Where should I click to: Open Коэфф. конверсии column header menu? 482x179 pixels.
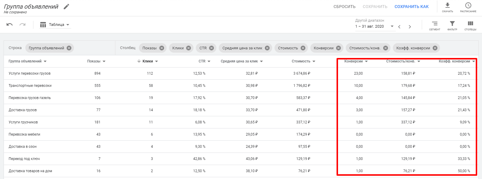pyautogui.click(x=474, y=62)
